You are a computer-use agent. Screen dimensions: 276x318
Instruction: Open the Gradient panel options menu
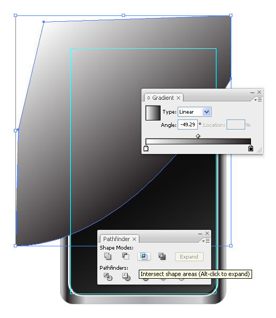258,100
